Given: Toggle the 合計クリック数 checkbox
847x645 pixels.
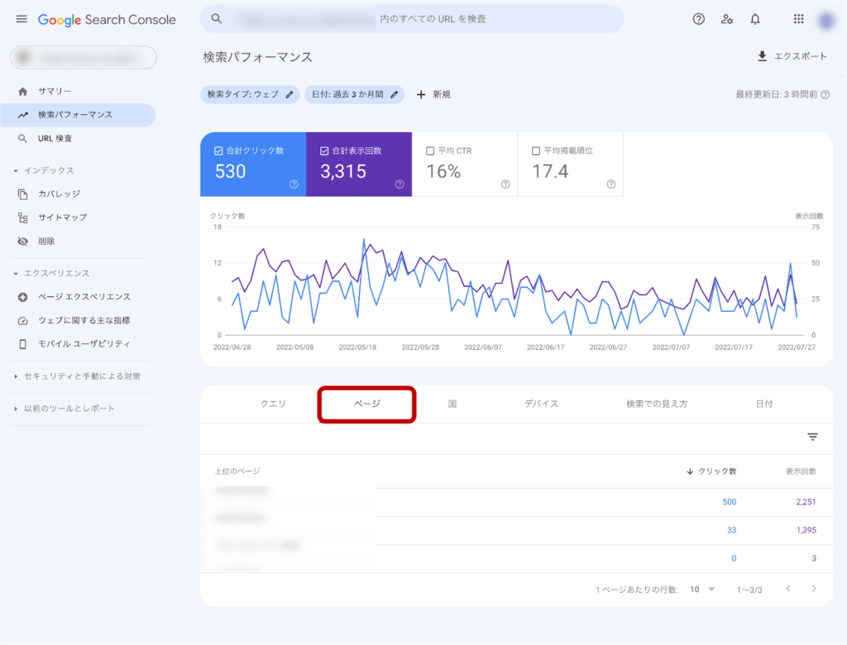Looking at the screenshot, I should pyautogui.click(x=218, y=151).
